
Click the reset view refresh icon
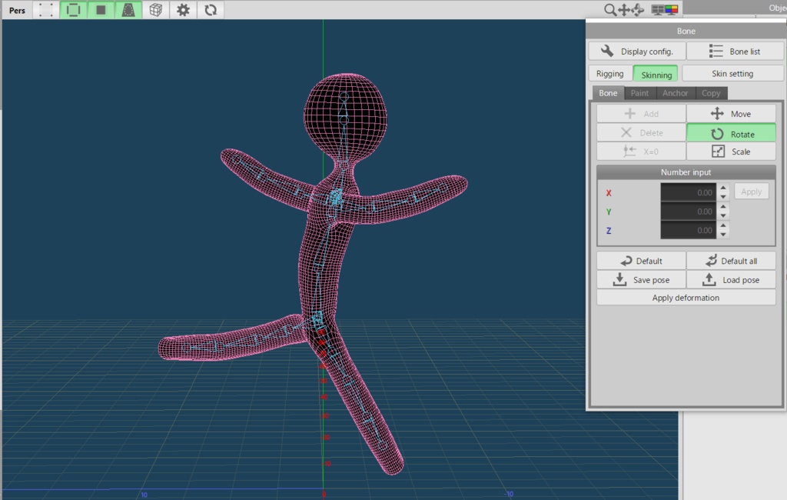tap(211, 10)
